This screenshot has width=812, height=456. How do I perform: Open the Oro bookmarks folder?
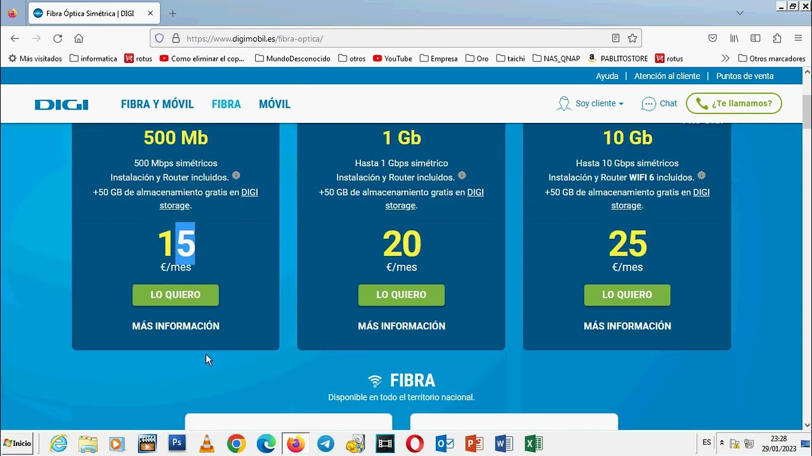click(x=477, y=58)
